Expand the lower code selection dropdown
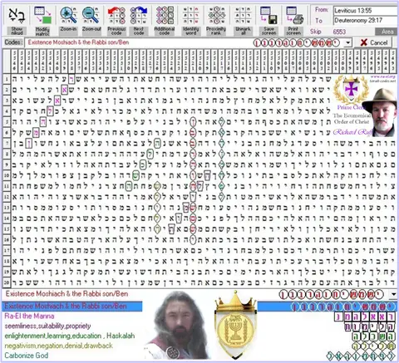 click(x=393, y=294)
